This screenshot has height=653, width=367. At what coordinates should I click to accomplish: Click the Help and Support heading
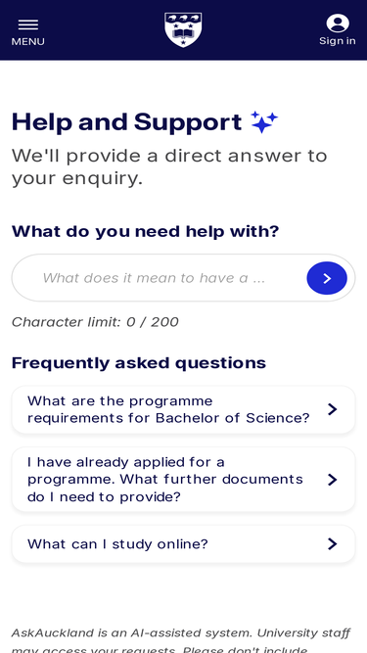(x=126, y=122)
